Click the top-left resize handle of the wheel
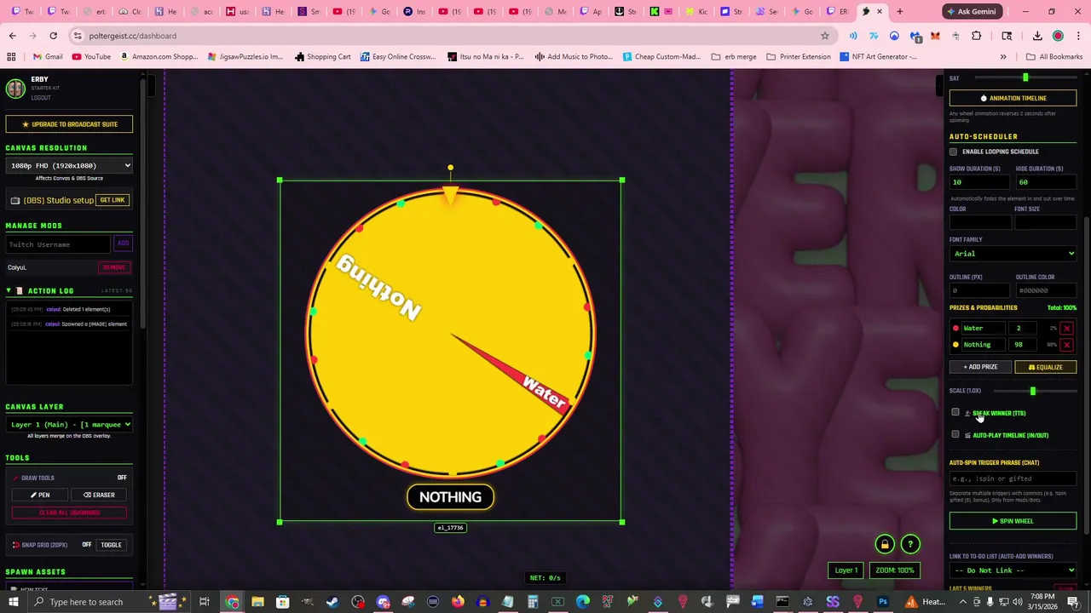 [280, 180]
